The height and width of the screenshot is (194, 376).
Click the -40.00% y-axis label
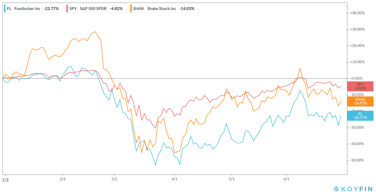coord(357,144)
